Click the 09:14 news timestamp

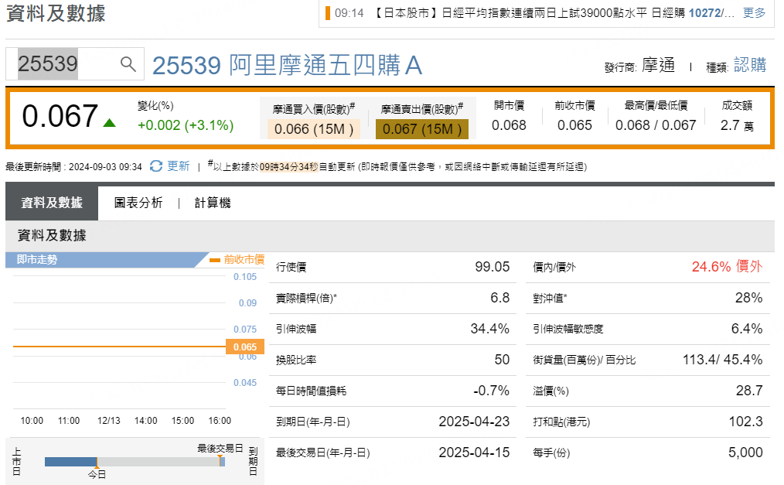349,13
